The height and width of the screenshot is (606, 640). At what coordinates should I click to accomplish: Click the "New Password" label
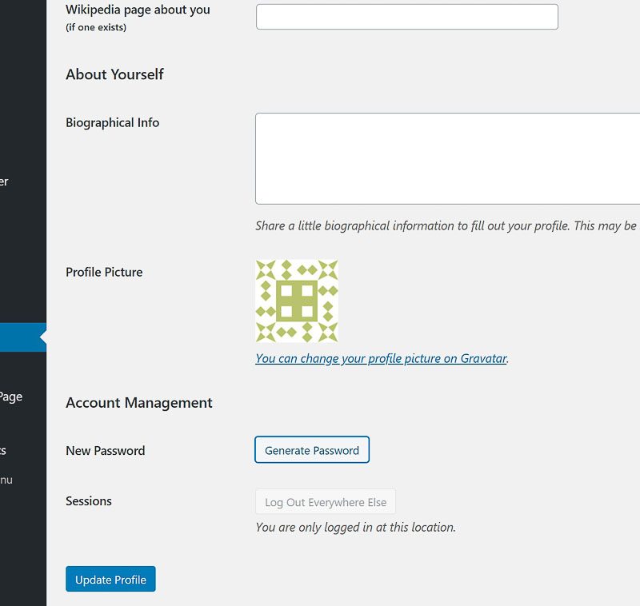click(105, 451)
